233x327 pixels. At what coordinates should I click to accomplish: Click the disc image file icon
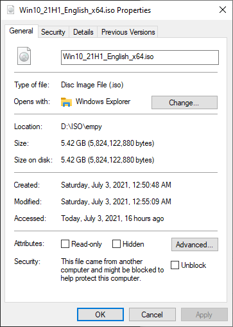tap(24, 56)
